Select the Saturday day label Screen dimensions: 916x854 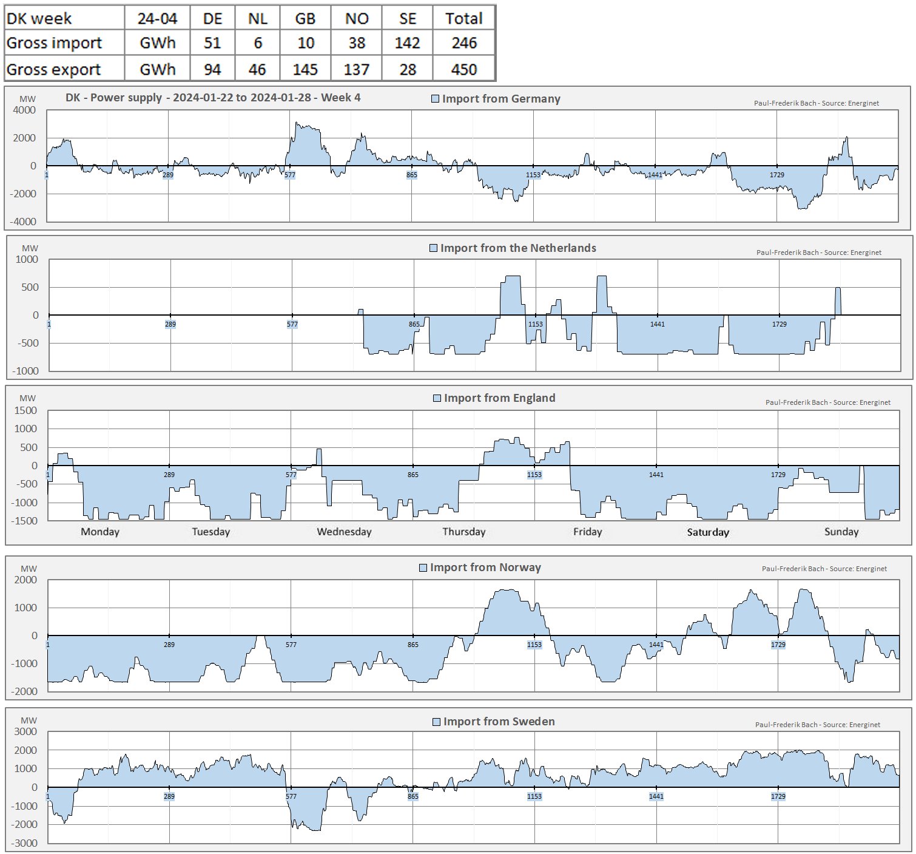pyautogui.click(x=708, y=532)
